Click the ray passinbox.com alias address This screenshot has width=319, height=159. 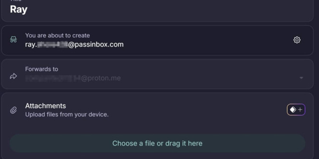click(x=74, y=44)
